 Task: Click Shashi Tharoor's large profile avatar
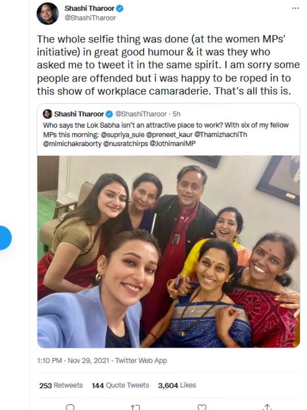48,13
